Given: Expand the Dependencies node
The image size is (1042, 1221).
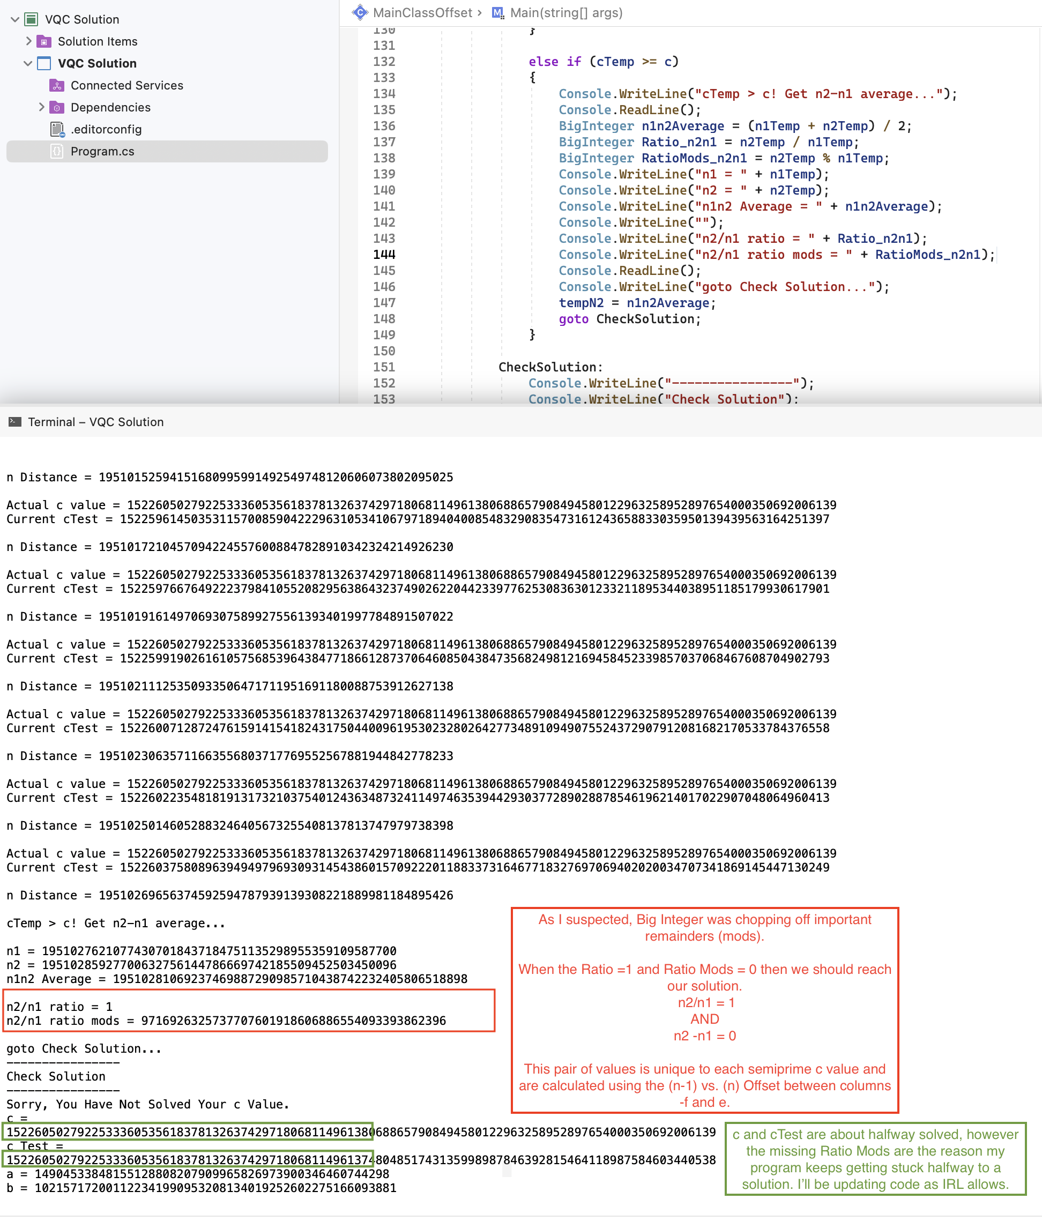Looking at the screenshot, I should (x=41, y=107).
